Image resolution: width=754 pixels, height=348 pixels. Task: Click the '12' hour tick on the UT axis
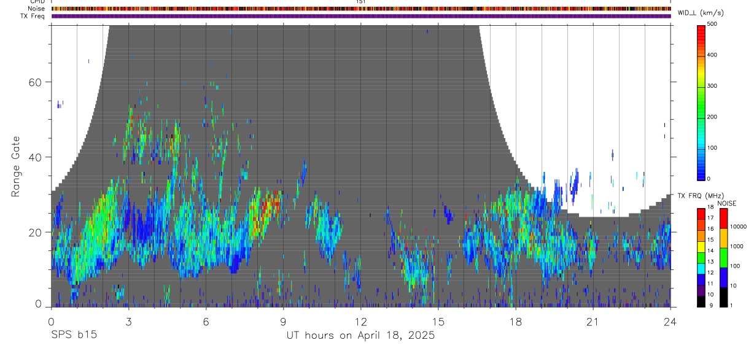click(x=361, y=321)
